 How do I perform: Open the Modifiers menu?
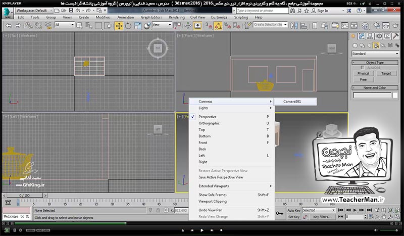pos(103,17)
